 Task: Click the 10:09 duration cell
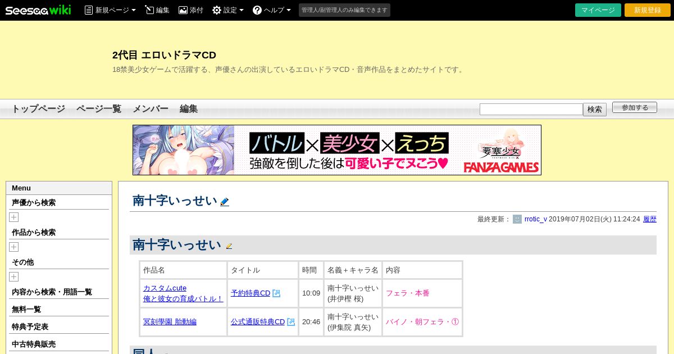(x=311, y=293)
